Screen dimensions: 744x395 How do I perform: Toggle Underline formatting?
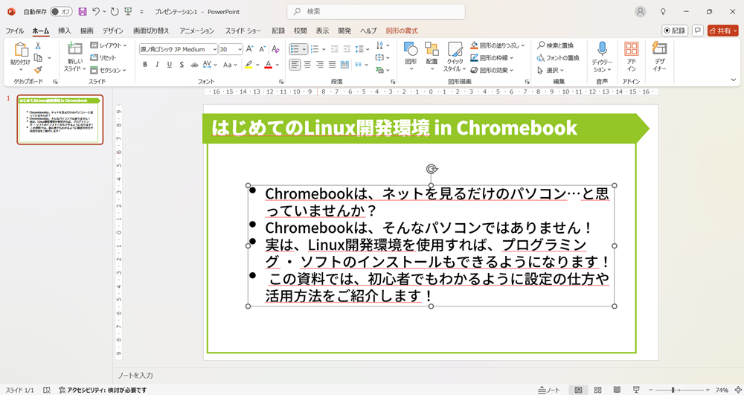point(170,65)
